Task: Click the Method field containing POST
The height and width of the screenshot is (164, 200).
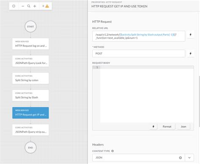Action: 138,53
